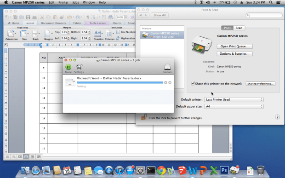Click Show All in Print & Scan
Screen dimensions: 285x178
(160, 15)
